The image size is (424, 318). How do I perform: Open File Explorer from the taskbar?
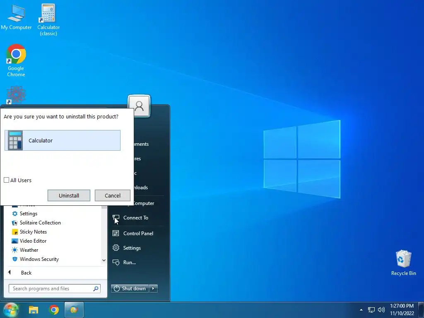pyautogui.click(x=34, y=310)
